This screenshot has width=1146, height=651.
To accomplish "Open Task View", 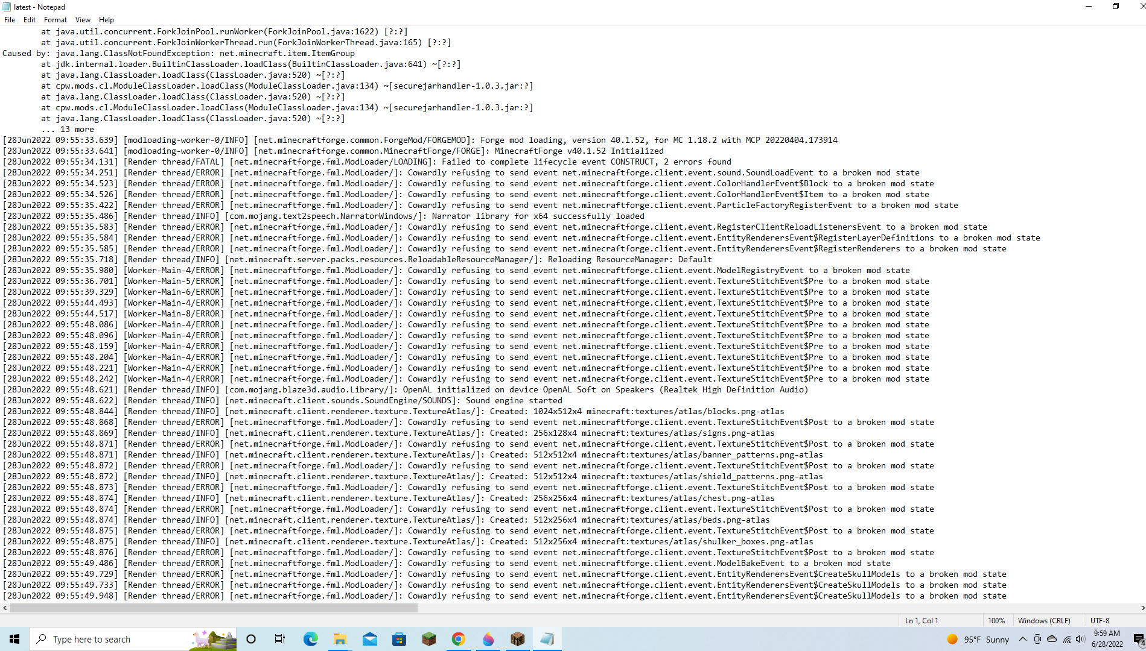I will pyautogui.click(x=280, y=639).
